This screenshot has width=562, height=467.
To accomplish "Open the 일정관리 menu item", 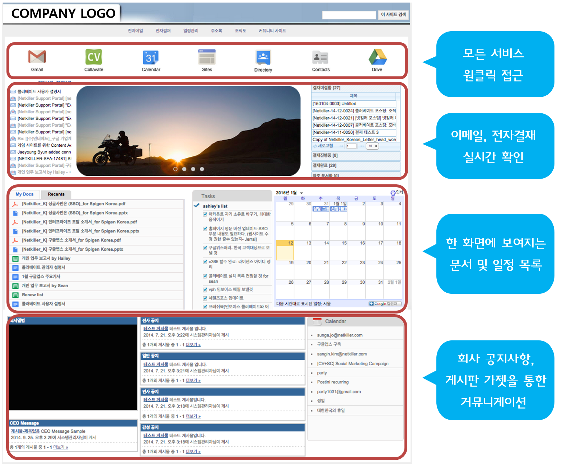I will pos(191,31).
